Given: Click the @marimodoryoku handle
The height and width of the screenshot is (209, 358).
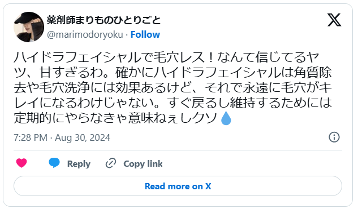Looking at the screenshot, I should (x=85, y=34).
